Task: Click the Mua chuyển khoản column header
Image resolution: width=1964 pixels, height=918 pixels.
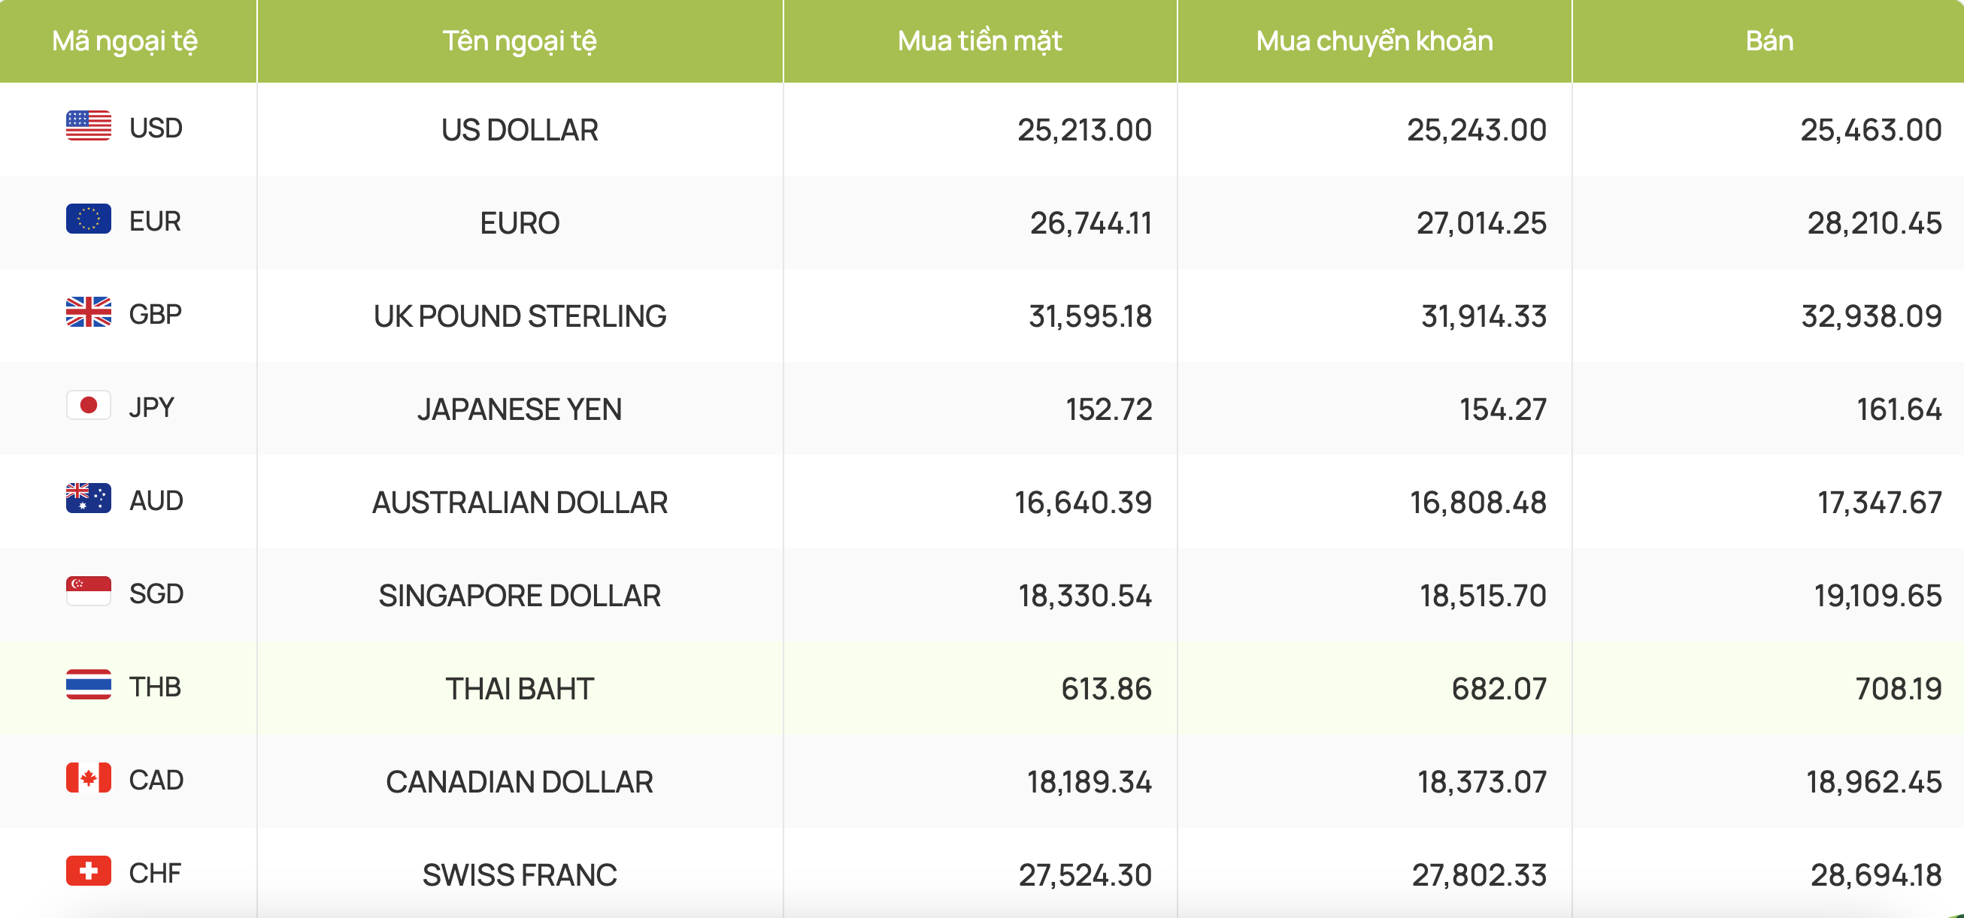Action: coord(1374,41)
